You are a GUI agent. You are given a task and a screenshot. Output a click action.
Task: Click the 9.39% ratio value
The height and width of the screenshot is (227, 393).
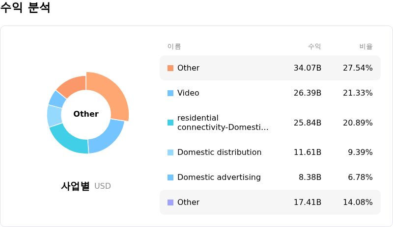coord(360,152)
